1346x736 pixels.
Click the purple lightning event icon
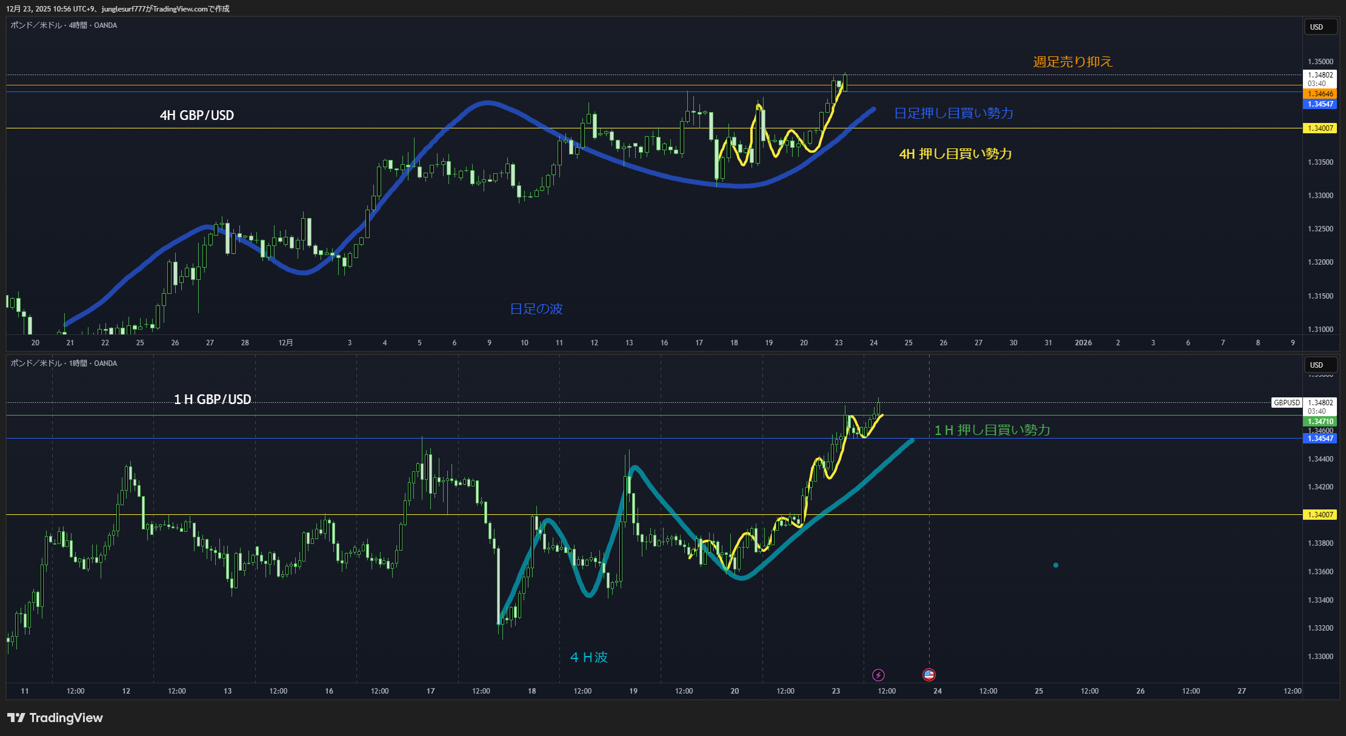tap(878, 675)
